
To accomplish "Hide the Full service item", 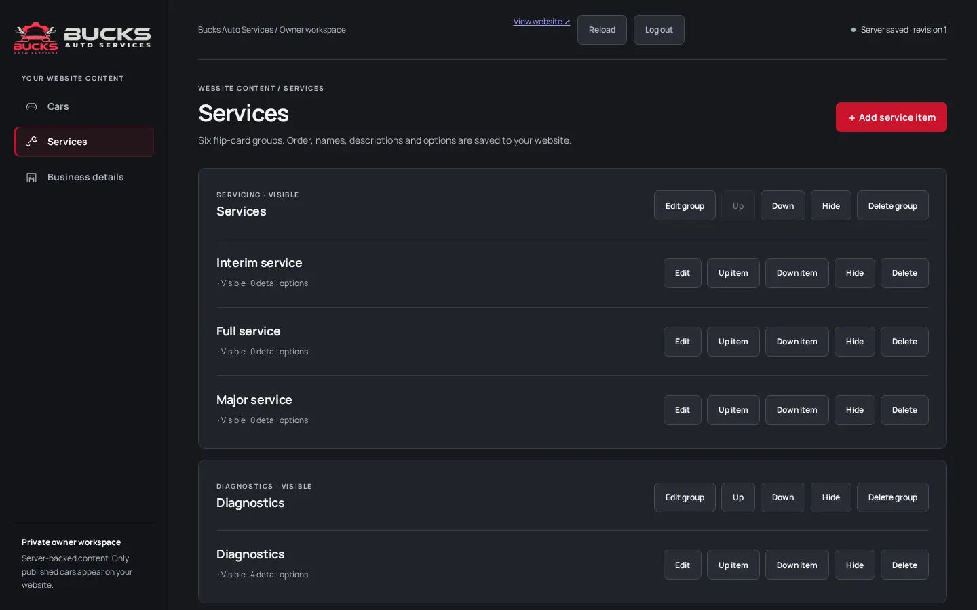I will [x=855, y=342].
